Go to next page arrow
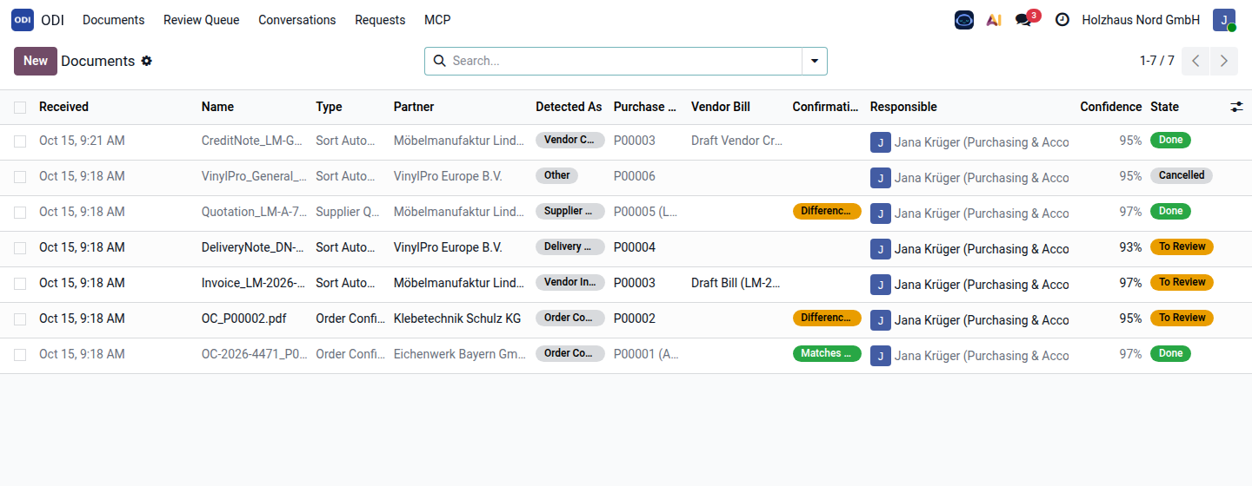 tap(1224, 61)
